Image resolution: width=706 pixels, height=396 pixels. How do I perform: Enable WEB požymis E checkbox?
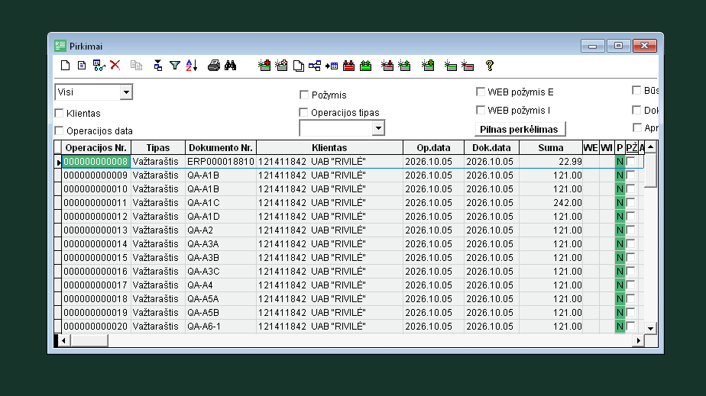pos(481,92)
